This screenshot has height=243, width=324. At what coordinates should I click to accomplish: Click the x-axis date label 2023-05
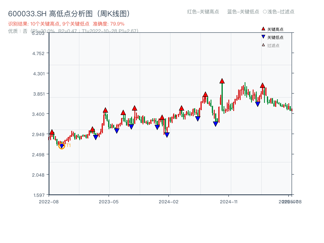(109, 202)
